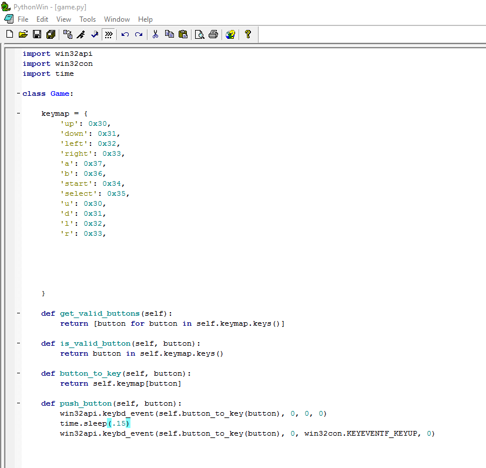Open the Tools menu
Viewport: 486px width, 468px height.
tap(88, 19)
